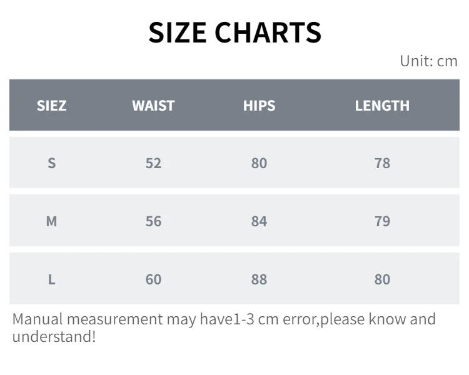Click hips value 88 in L row
The height and width of the screenshot is (375, 469).
(x=259, y=279)
